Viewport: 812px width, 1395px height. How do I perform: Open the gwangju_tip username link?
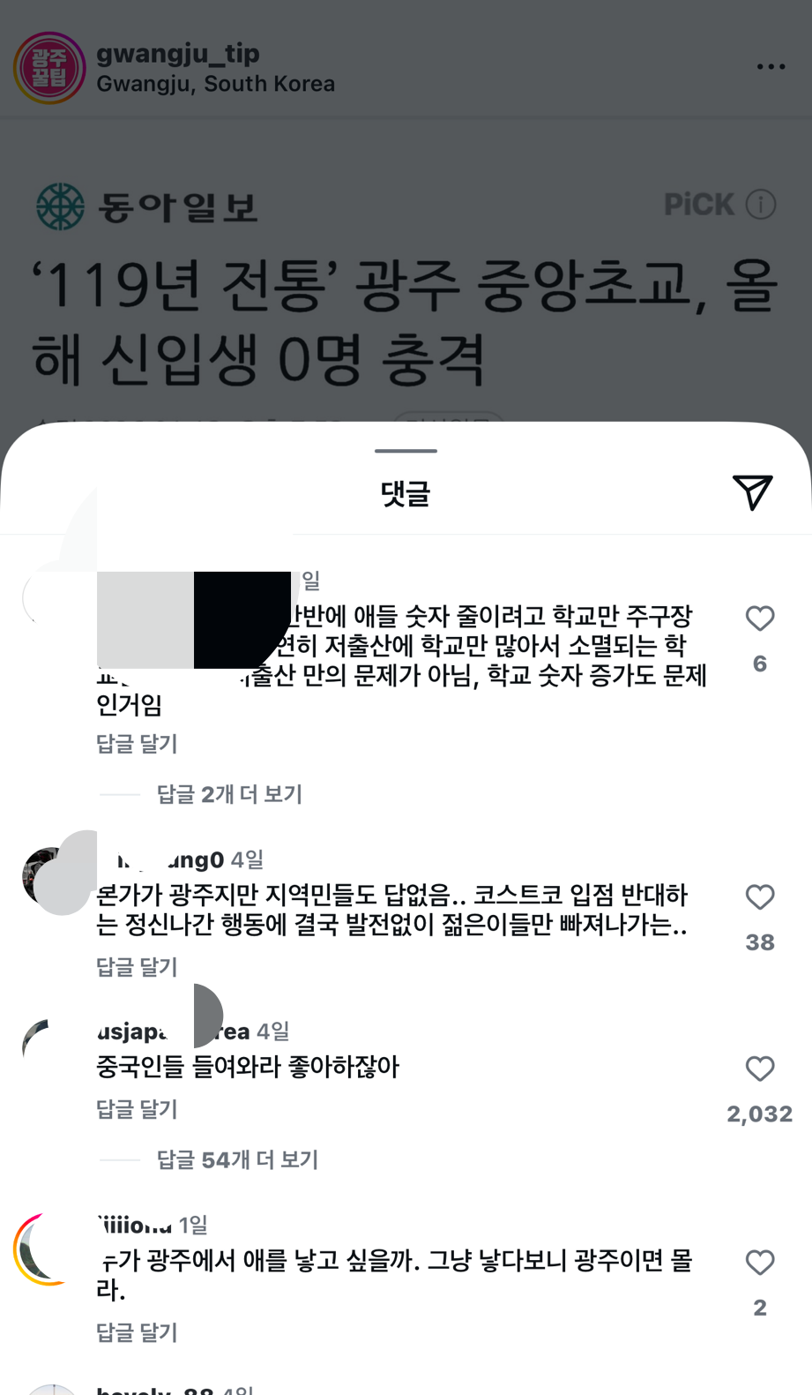click(178, 53)
